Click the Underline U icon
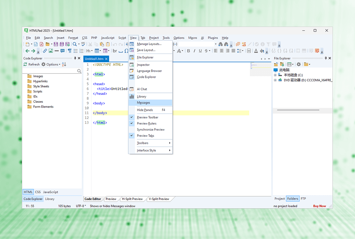The image size is (355, 239). (200, 51)
